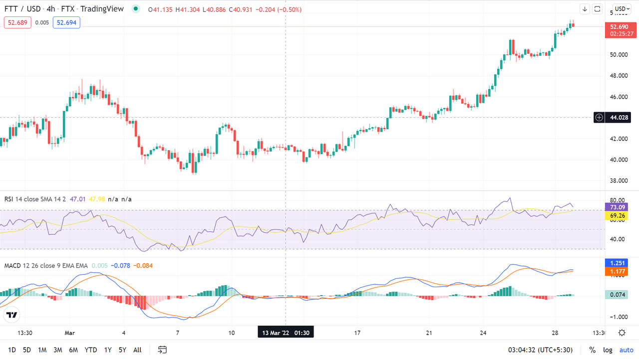Open the date range calendar icon

point(162,350)
